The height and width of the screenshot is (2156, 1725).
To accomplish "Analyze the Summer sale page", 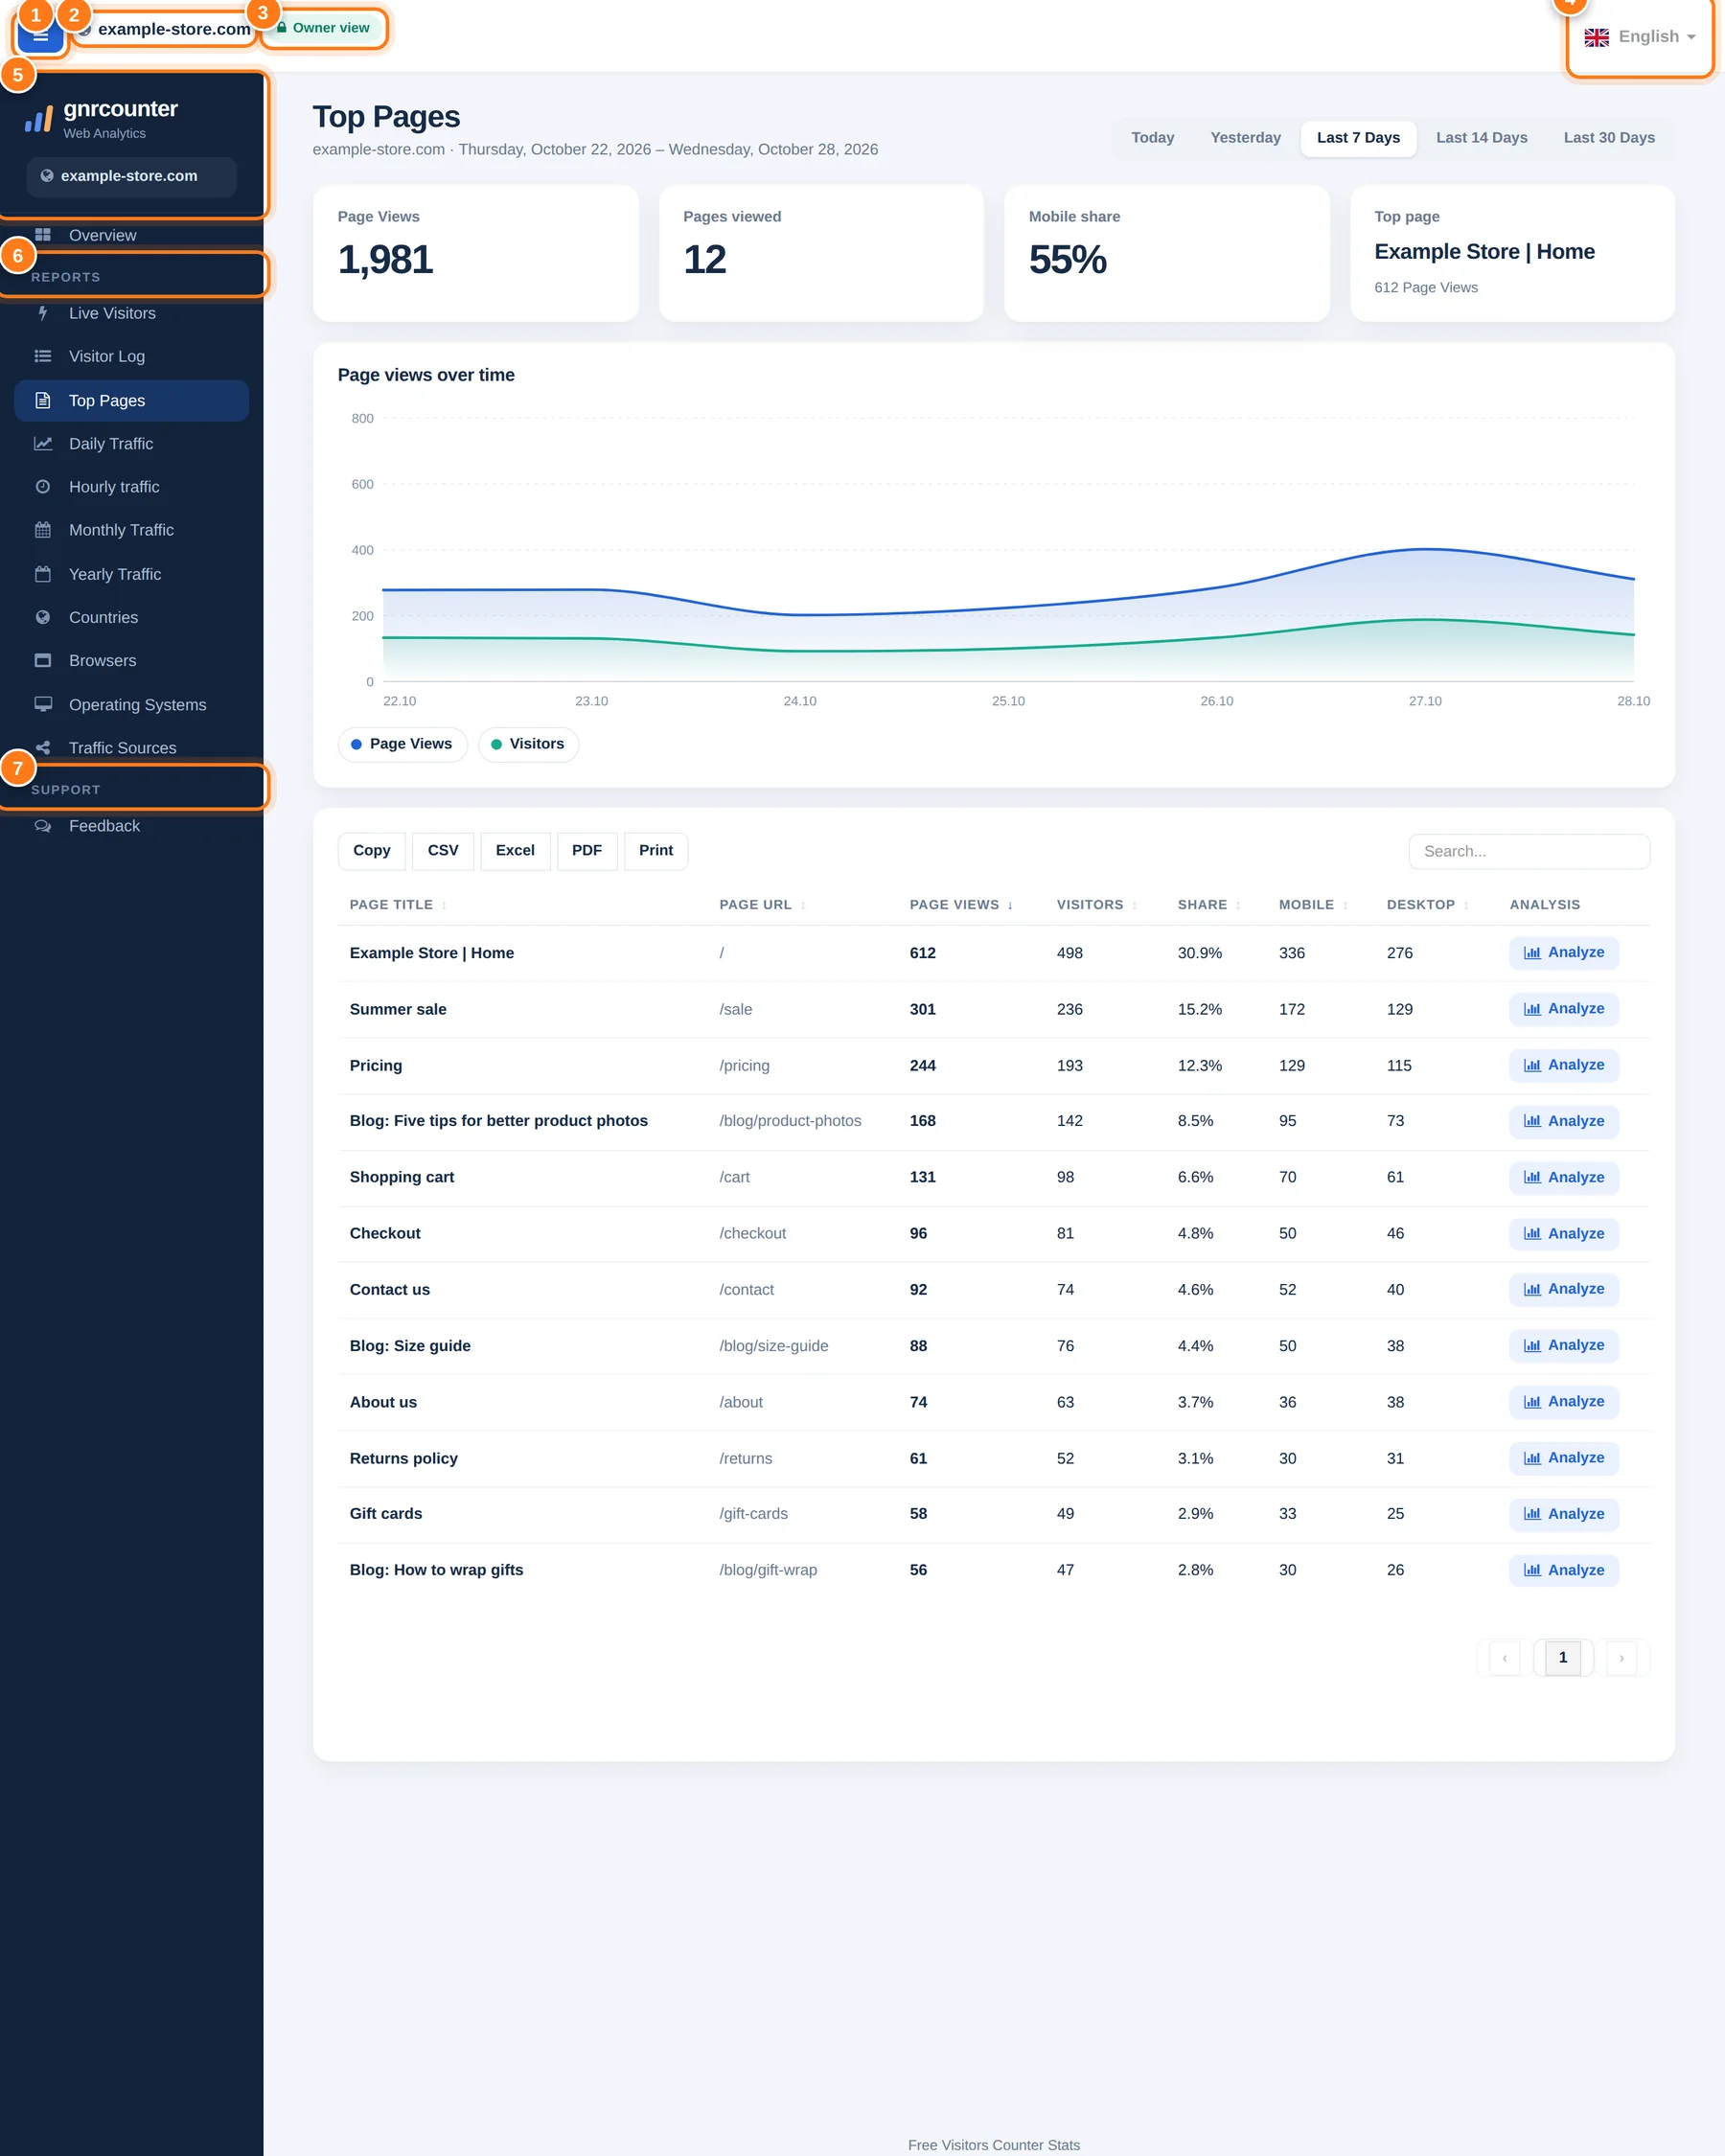I will (1563, 1009).
